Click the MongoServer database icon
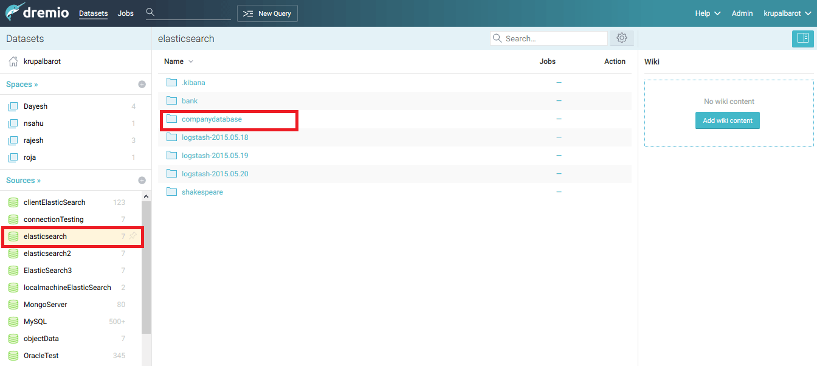Image resolution: width=817 pixels, height=366 pixels. pyautogui.click(x=13, y=305)
